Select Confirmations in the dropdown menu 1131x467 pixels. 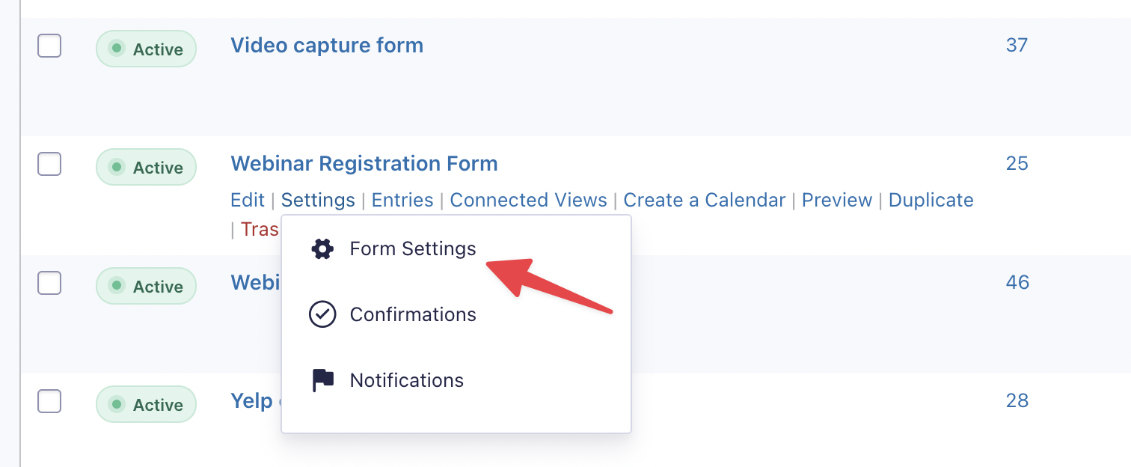click(412, 314)
